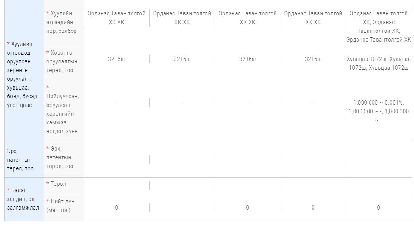The image size is (414, 233).
Task: Select the cell listing three Эрдэнэс Тавантолгой ХК names
Action: pyautogui.click(x=379, y=27)
